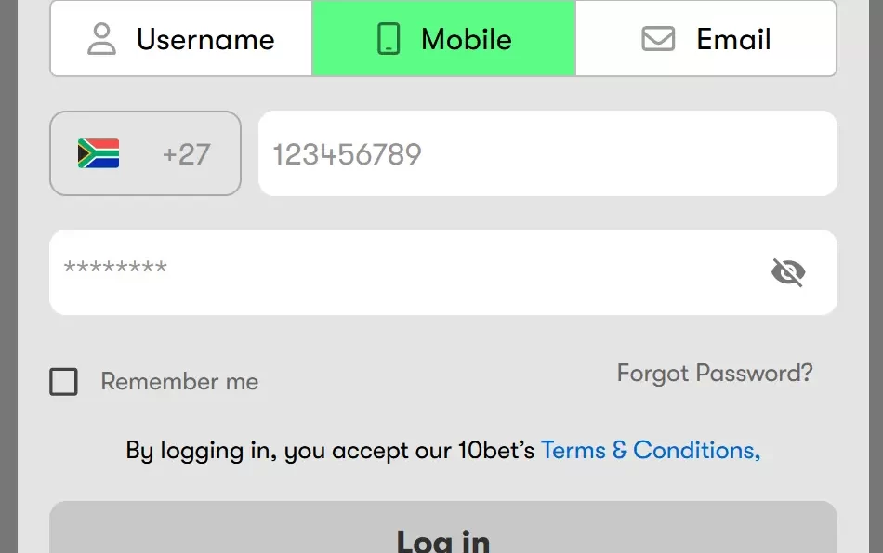
Task: Click the Remember me label text
Action: 179,382
